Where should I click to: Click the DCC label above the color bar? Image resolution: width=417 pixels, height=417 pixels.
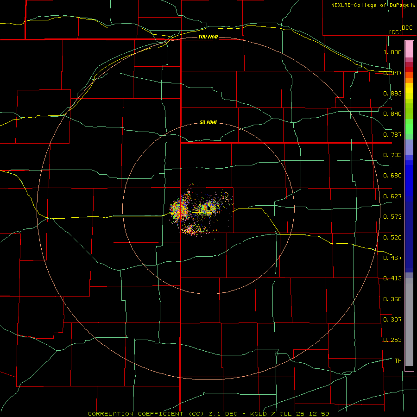(x=407, y=28)
